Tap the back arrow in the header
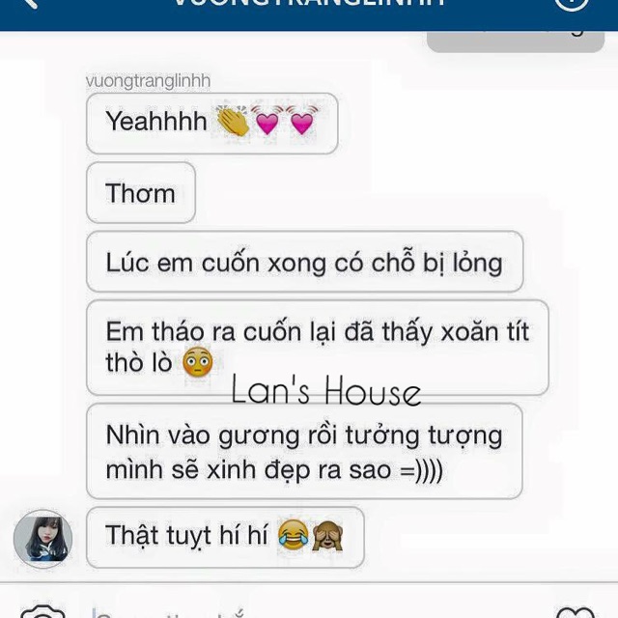Screen dimensions: 618x618 coord(28,3)
